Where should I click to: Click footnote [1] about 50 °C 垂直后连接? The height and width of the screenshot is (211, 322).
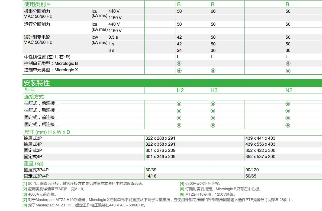pos(83,183)
